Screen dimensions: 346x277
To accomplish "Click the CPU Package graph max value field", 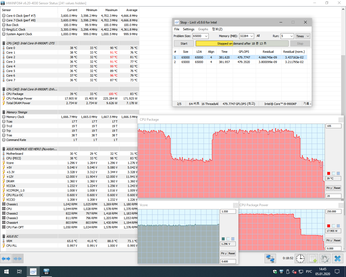I will [x=334, y=126].
